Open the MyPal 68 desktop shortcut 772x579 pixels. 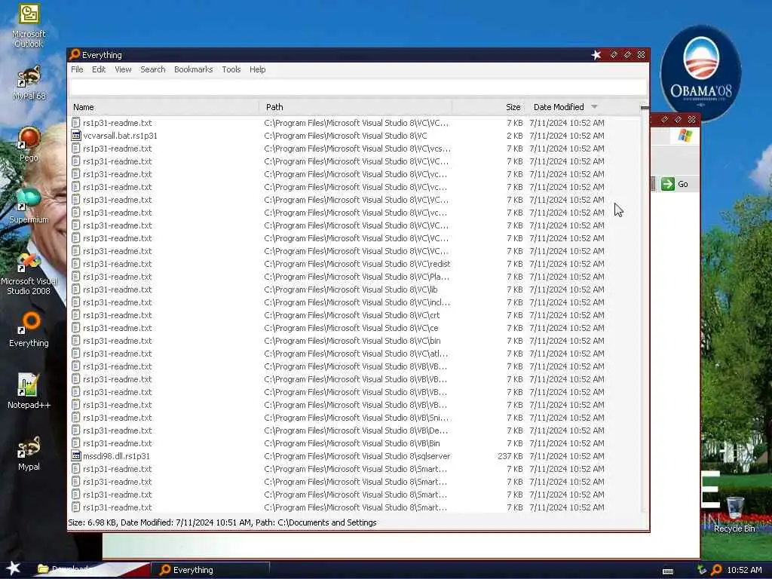pos(29,82)
